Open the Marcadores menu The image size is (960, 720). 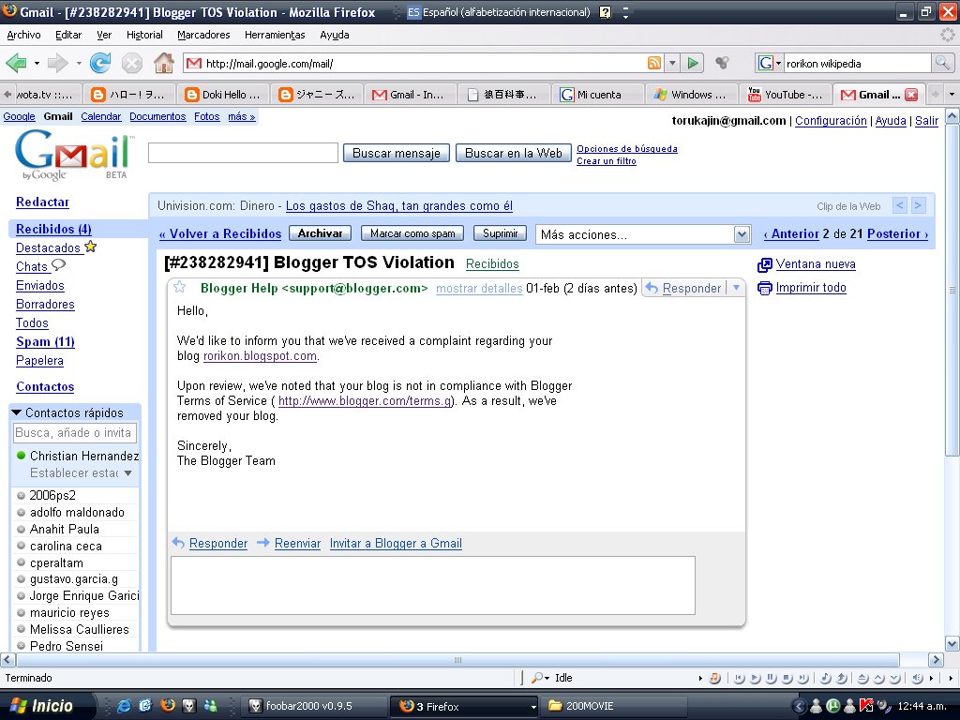tap(203, 35)
